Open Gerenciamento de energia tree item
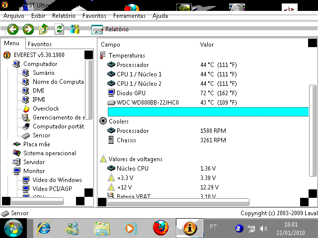318x238 pixels. click(x=59, y=118)
